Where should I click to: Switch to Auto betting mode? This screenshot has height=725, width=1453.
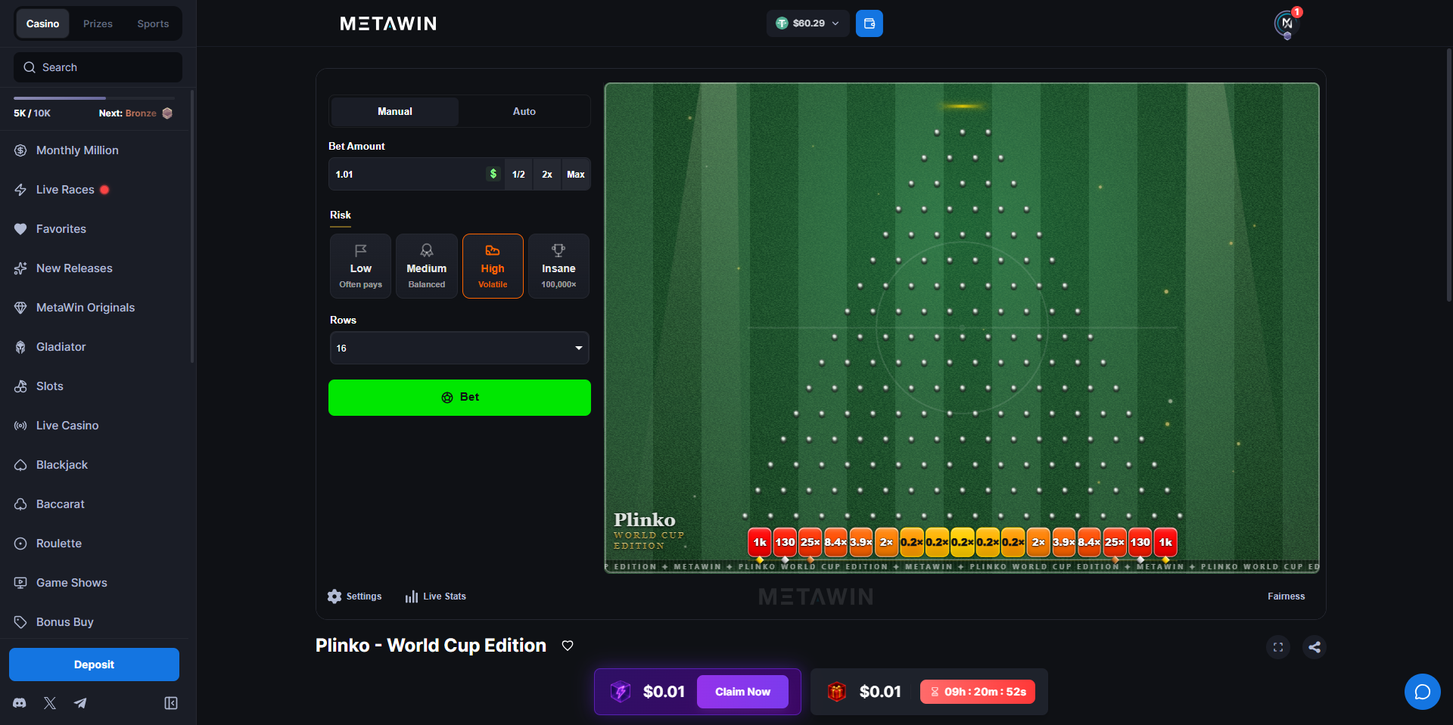tap(524, 111)
